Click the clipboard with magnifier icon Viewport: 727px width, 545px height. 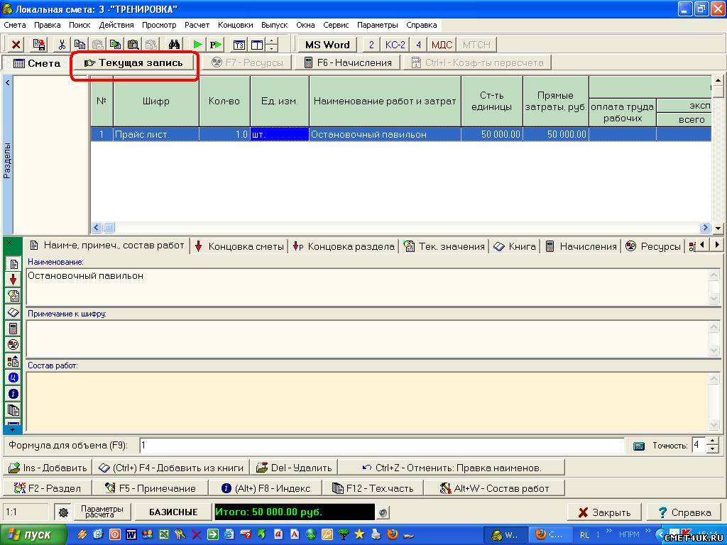point(133,45)
